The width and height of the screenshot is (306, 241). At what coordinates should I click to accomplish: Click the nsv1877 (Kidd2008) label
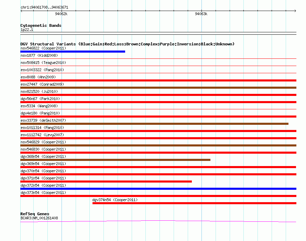[39, 55]
